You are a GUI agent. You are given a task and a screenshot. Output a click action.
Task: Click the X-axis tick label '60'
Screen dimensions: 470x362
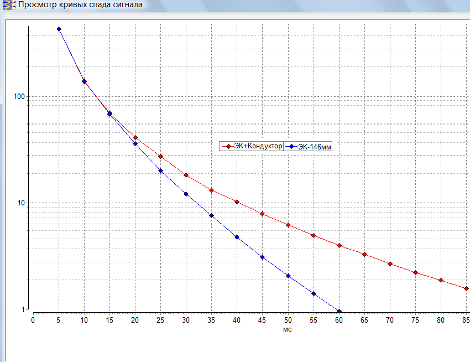click(339, 320)
